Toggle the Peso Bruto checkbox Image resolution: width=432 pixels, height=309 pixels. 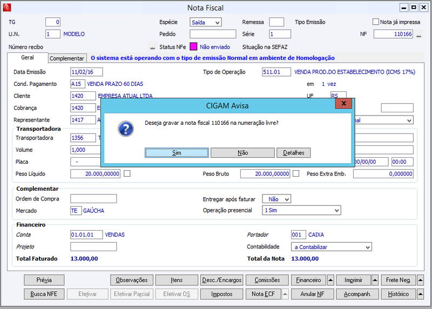point(296,173)
